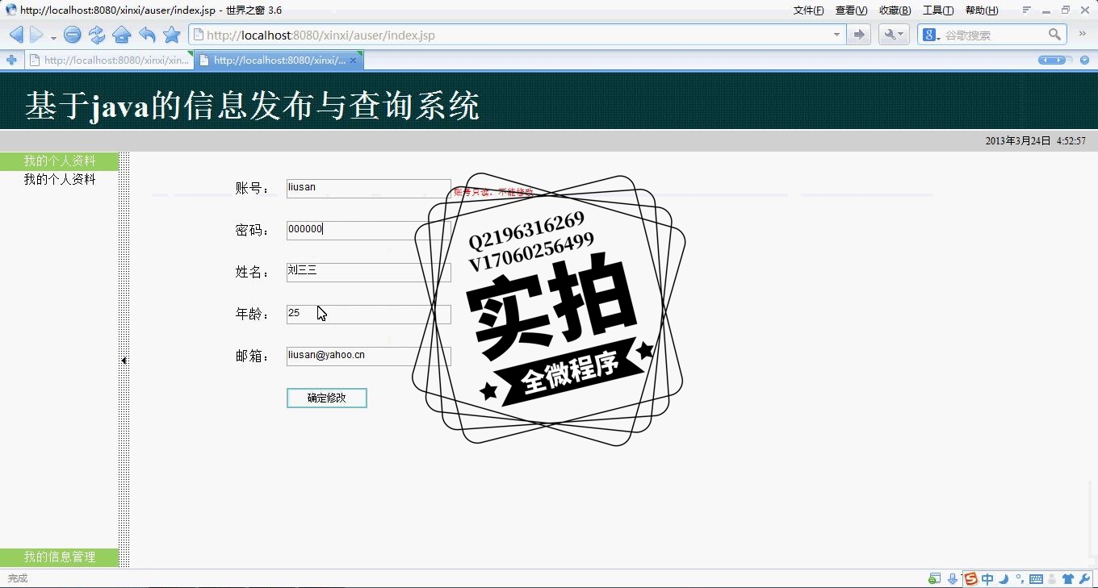Screen dimensions: 1098x588
Task: Collapse sidebar with the small left arrow
Action: click(124, 361)
